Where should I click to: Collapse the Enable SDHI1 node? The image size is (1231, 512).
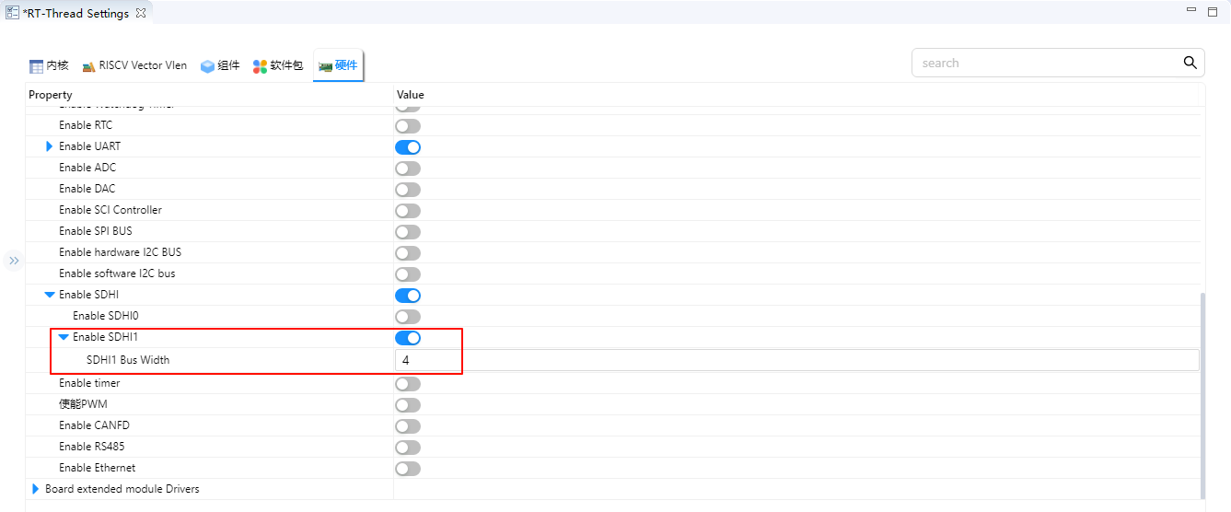[x=64, y=337]
